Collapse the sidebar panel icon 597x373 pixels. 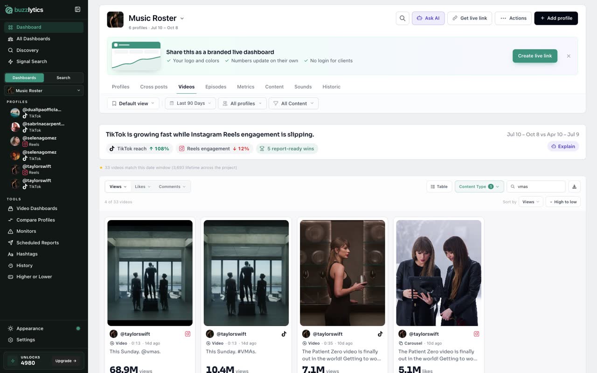[77, 9]
